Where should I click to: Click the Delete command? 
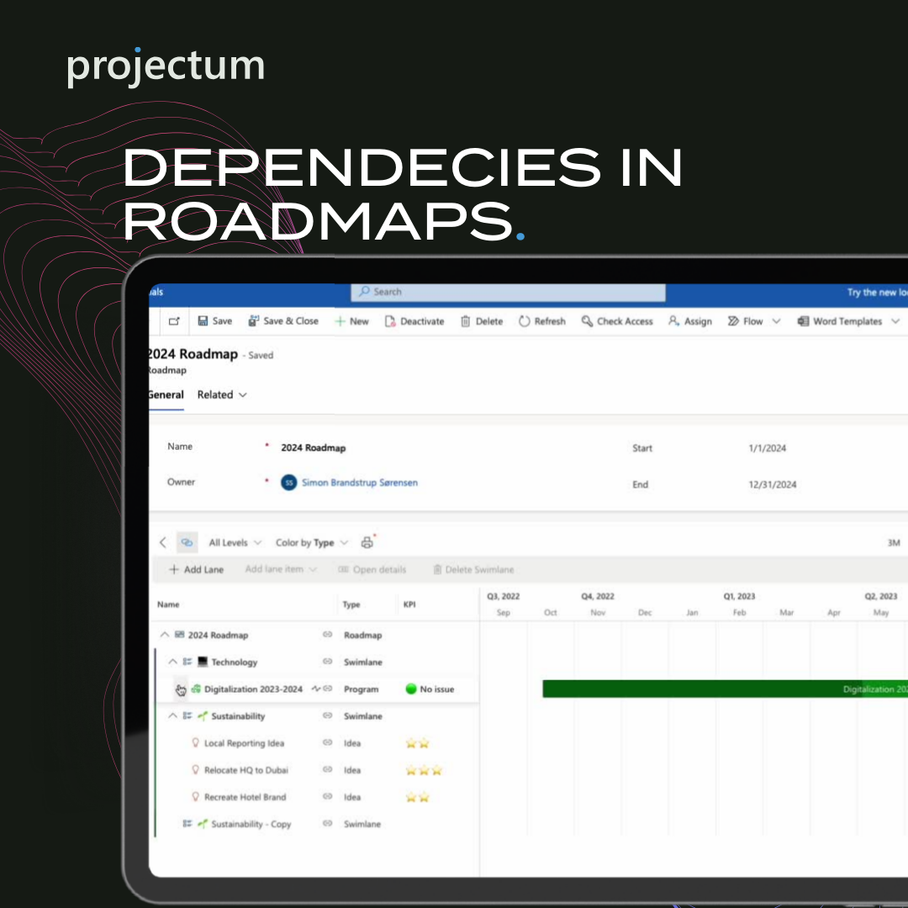[482, 321]
